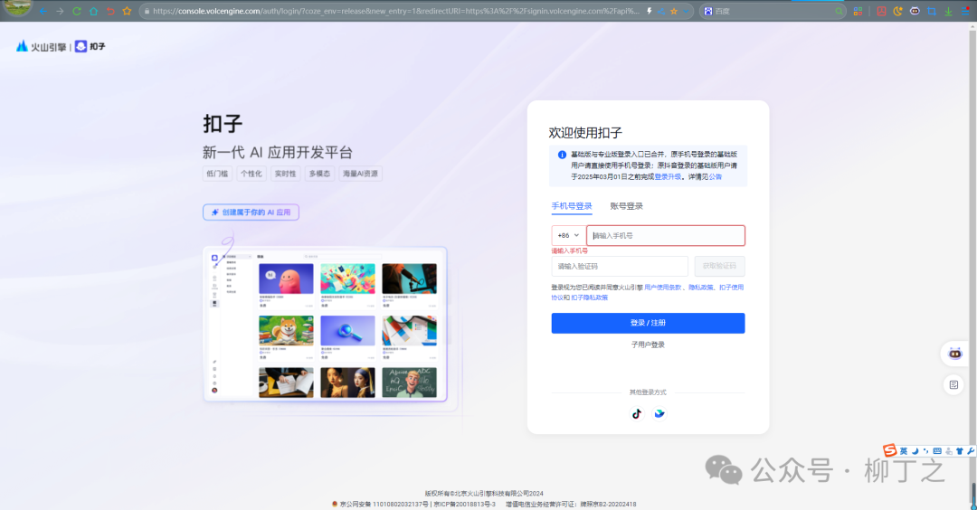This screenshot has width=977, height=510.
Task: Open the green downloads arrow icon
Action: [948, 11]
